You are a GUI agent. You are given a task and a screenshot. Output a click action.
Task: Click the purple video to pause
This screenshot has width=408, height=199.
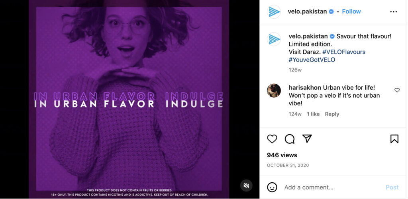click(x=129, y=99)
